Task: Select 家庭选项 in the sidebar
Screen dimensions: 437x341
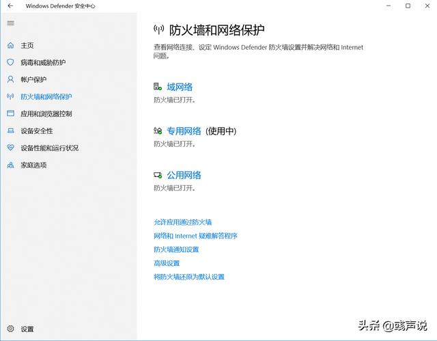Action: pos(33,165)
